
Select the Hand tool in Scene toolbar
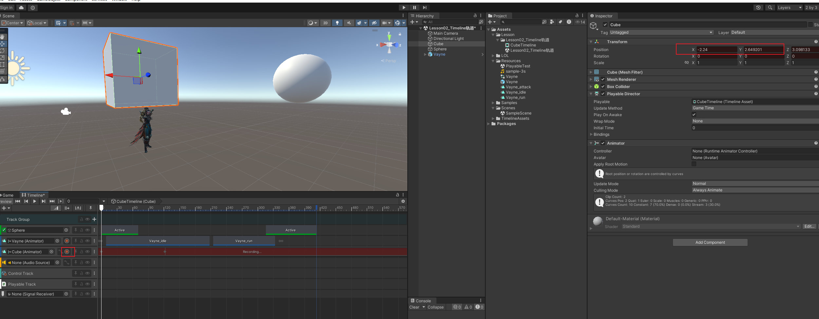(3, 37)
